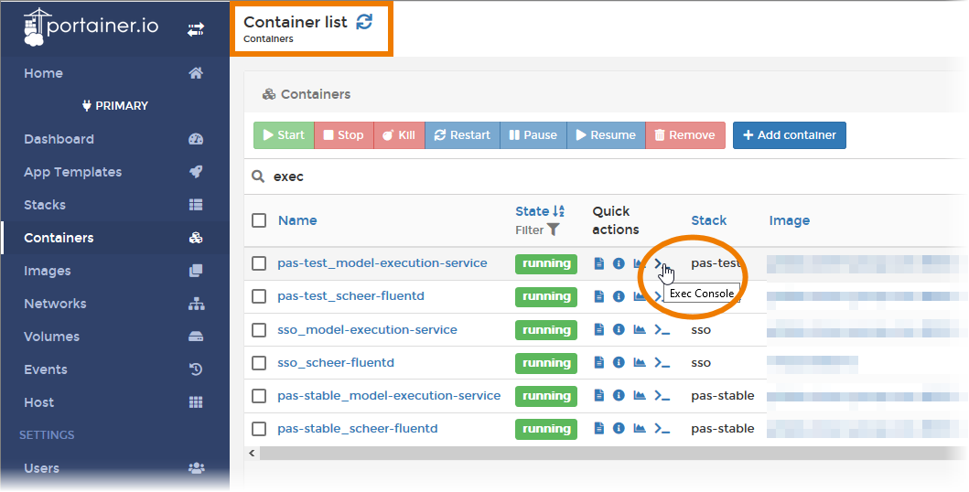
Task: Click the sidebar collapse arrows icon
Action: [x=196, y=29]
